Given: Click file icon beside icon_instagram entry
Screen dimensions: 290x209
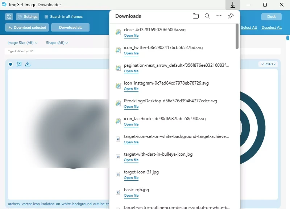Looking at the screenshot, I should point(118,86).
